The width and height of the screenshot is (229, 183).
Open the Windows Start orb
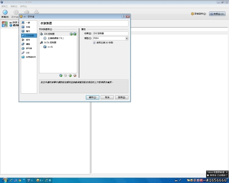(x=5, y=180)
